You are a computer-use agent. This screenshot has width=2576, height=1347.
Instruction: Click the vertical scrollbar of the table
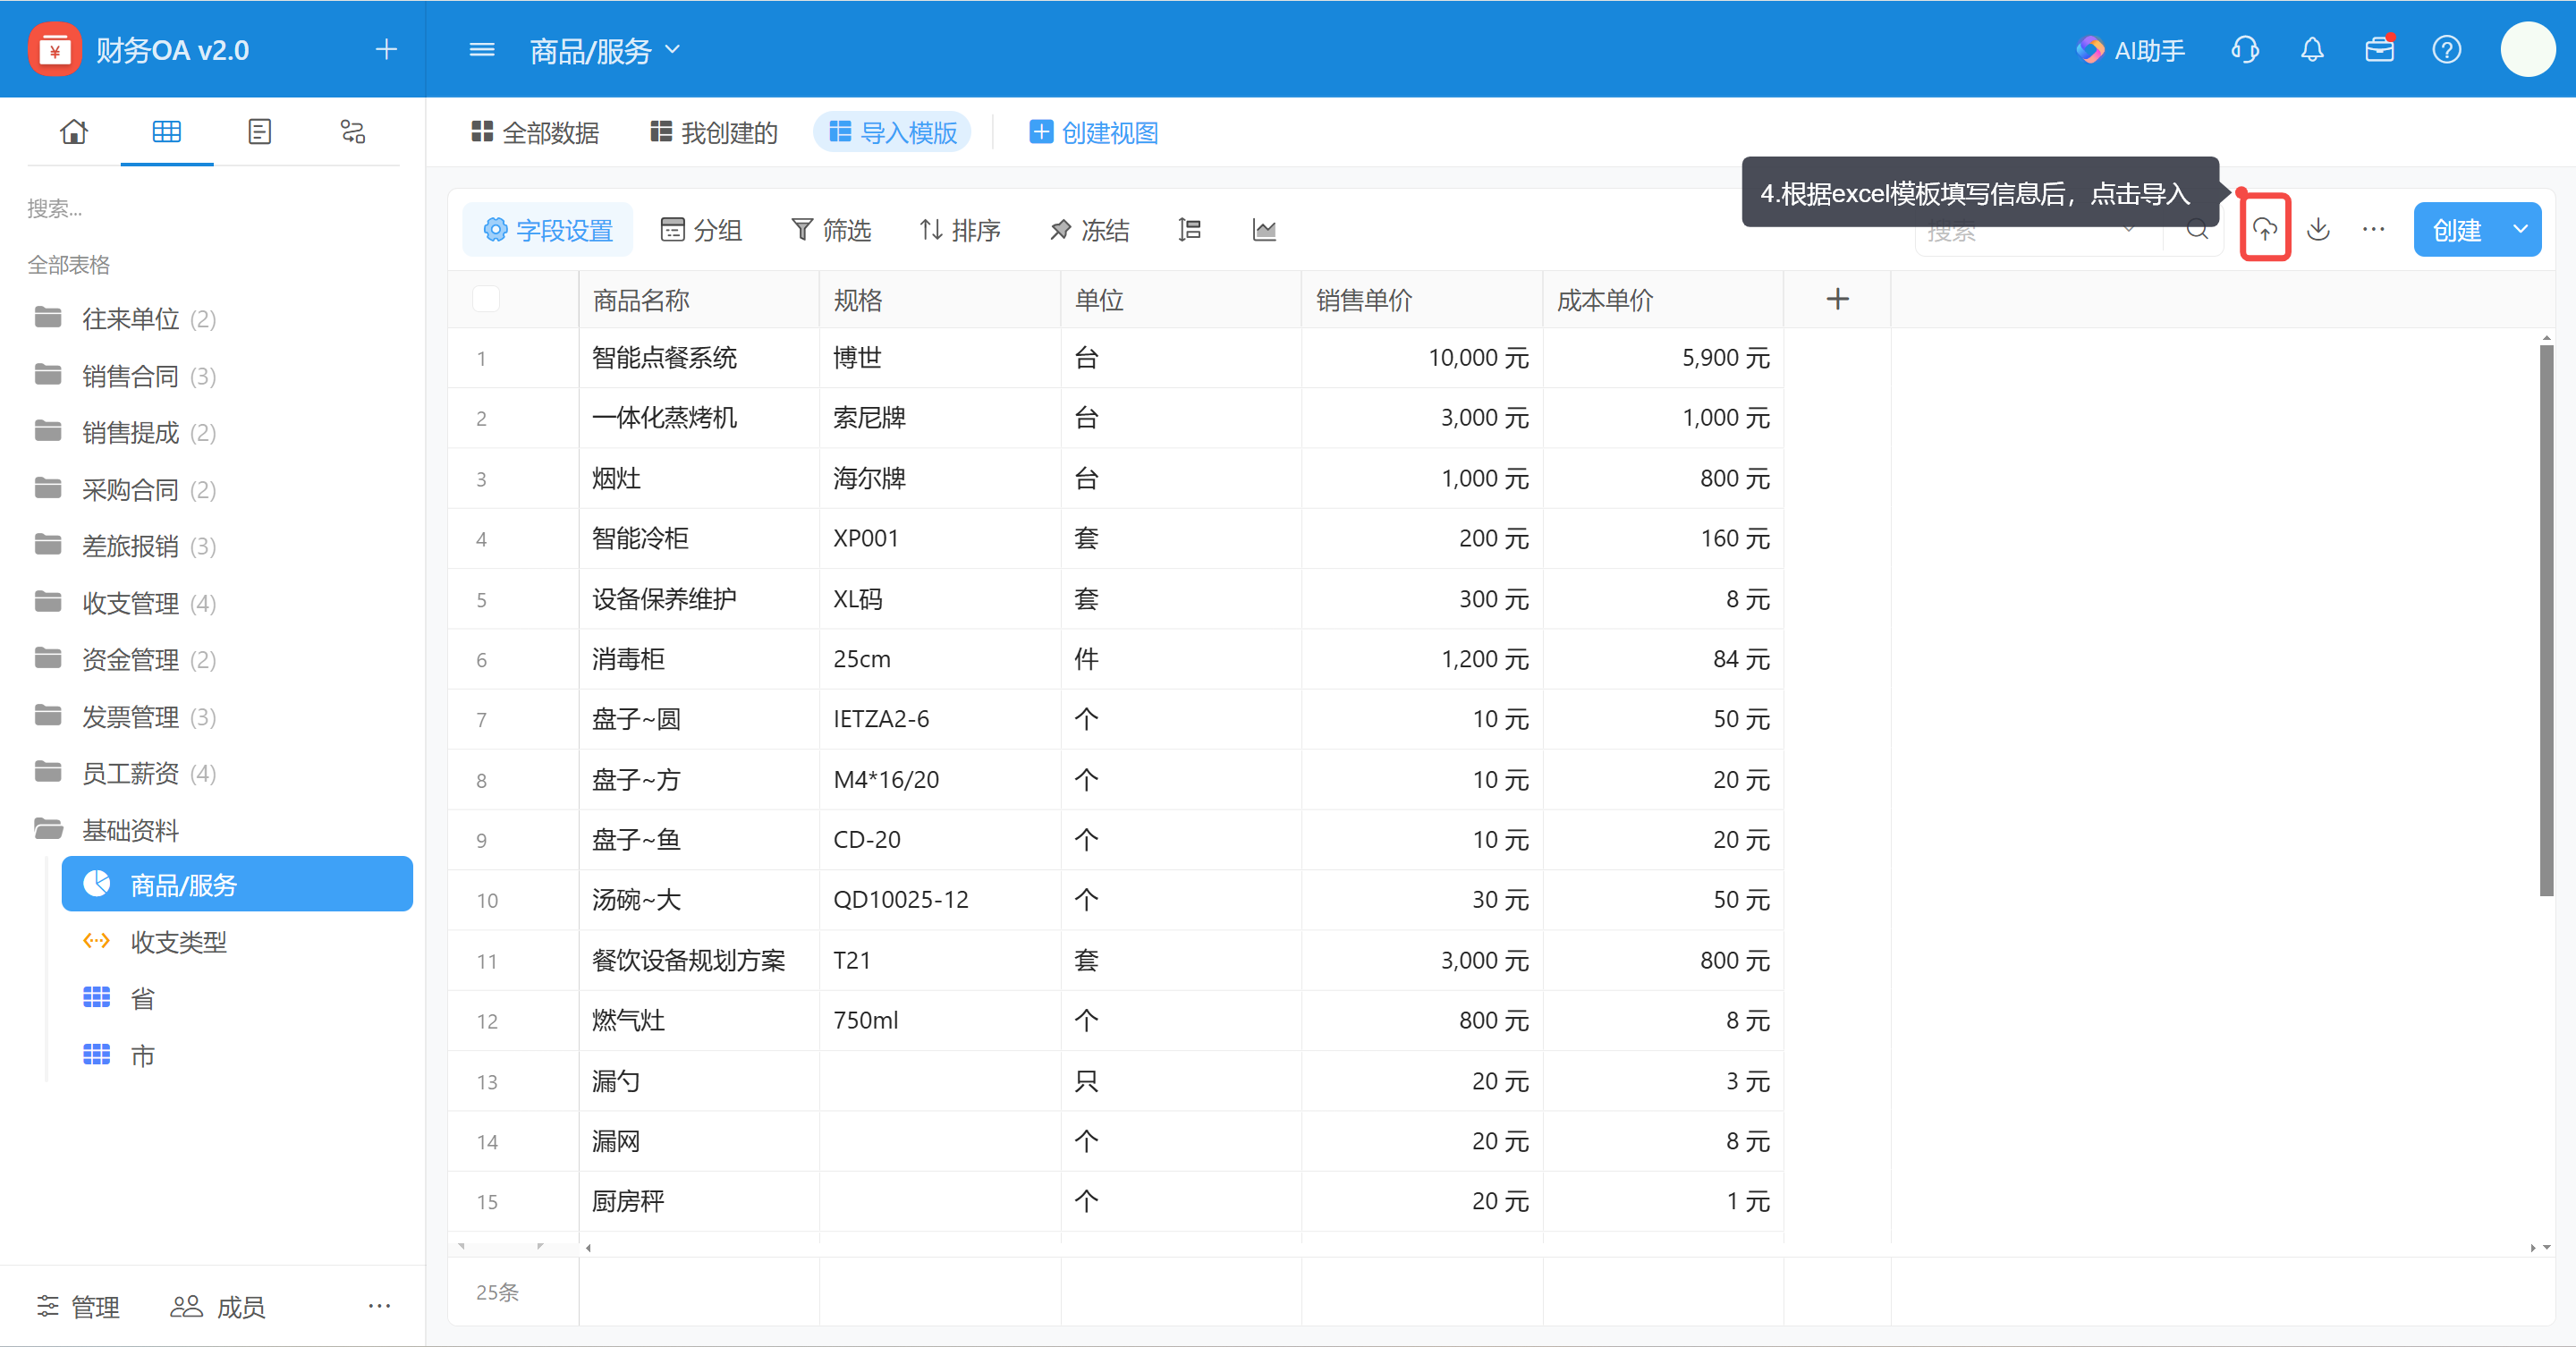2546,620
